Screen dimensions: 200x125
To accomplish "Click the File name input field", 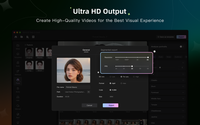I will tap(77, 87).
